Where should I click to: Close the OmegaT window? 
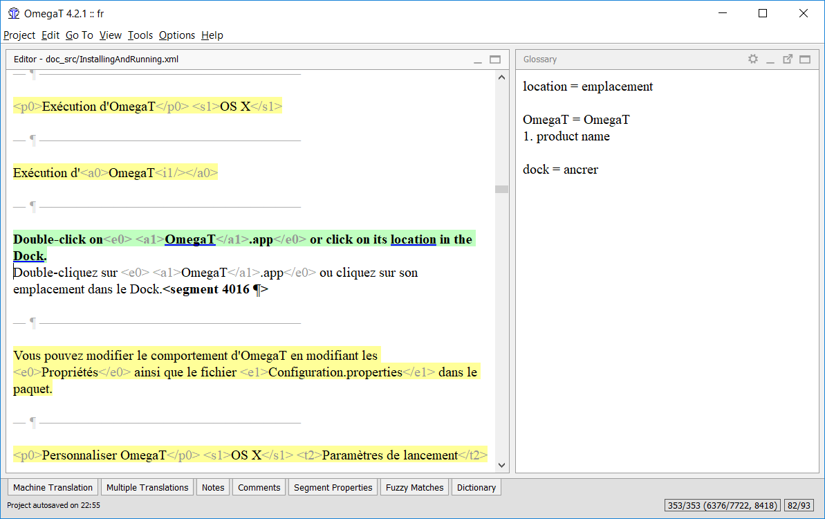803,14
